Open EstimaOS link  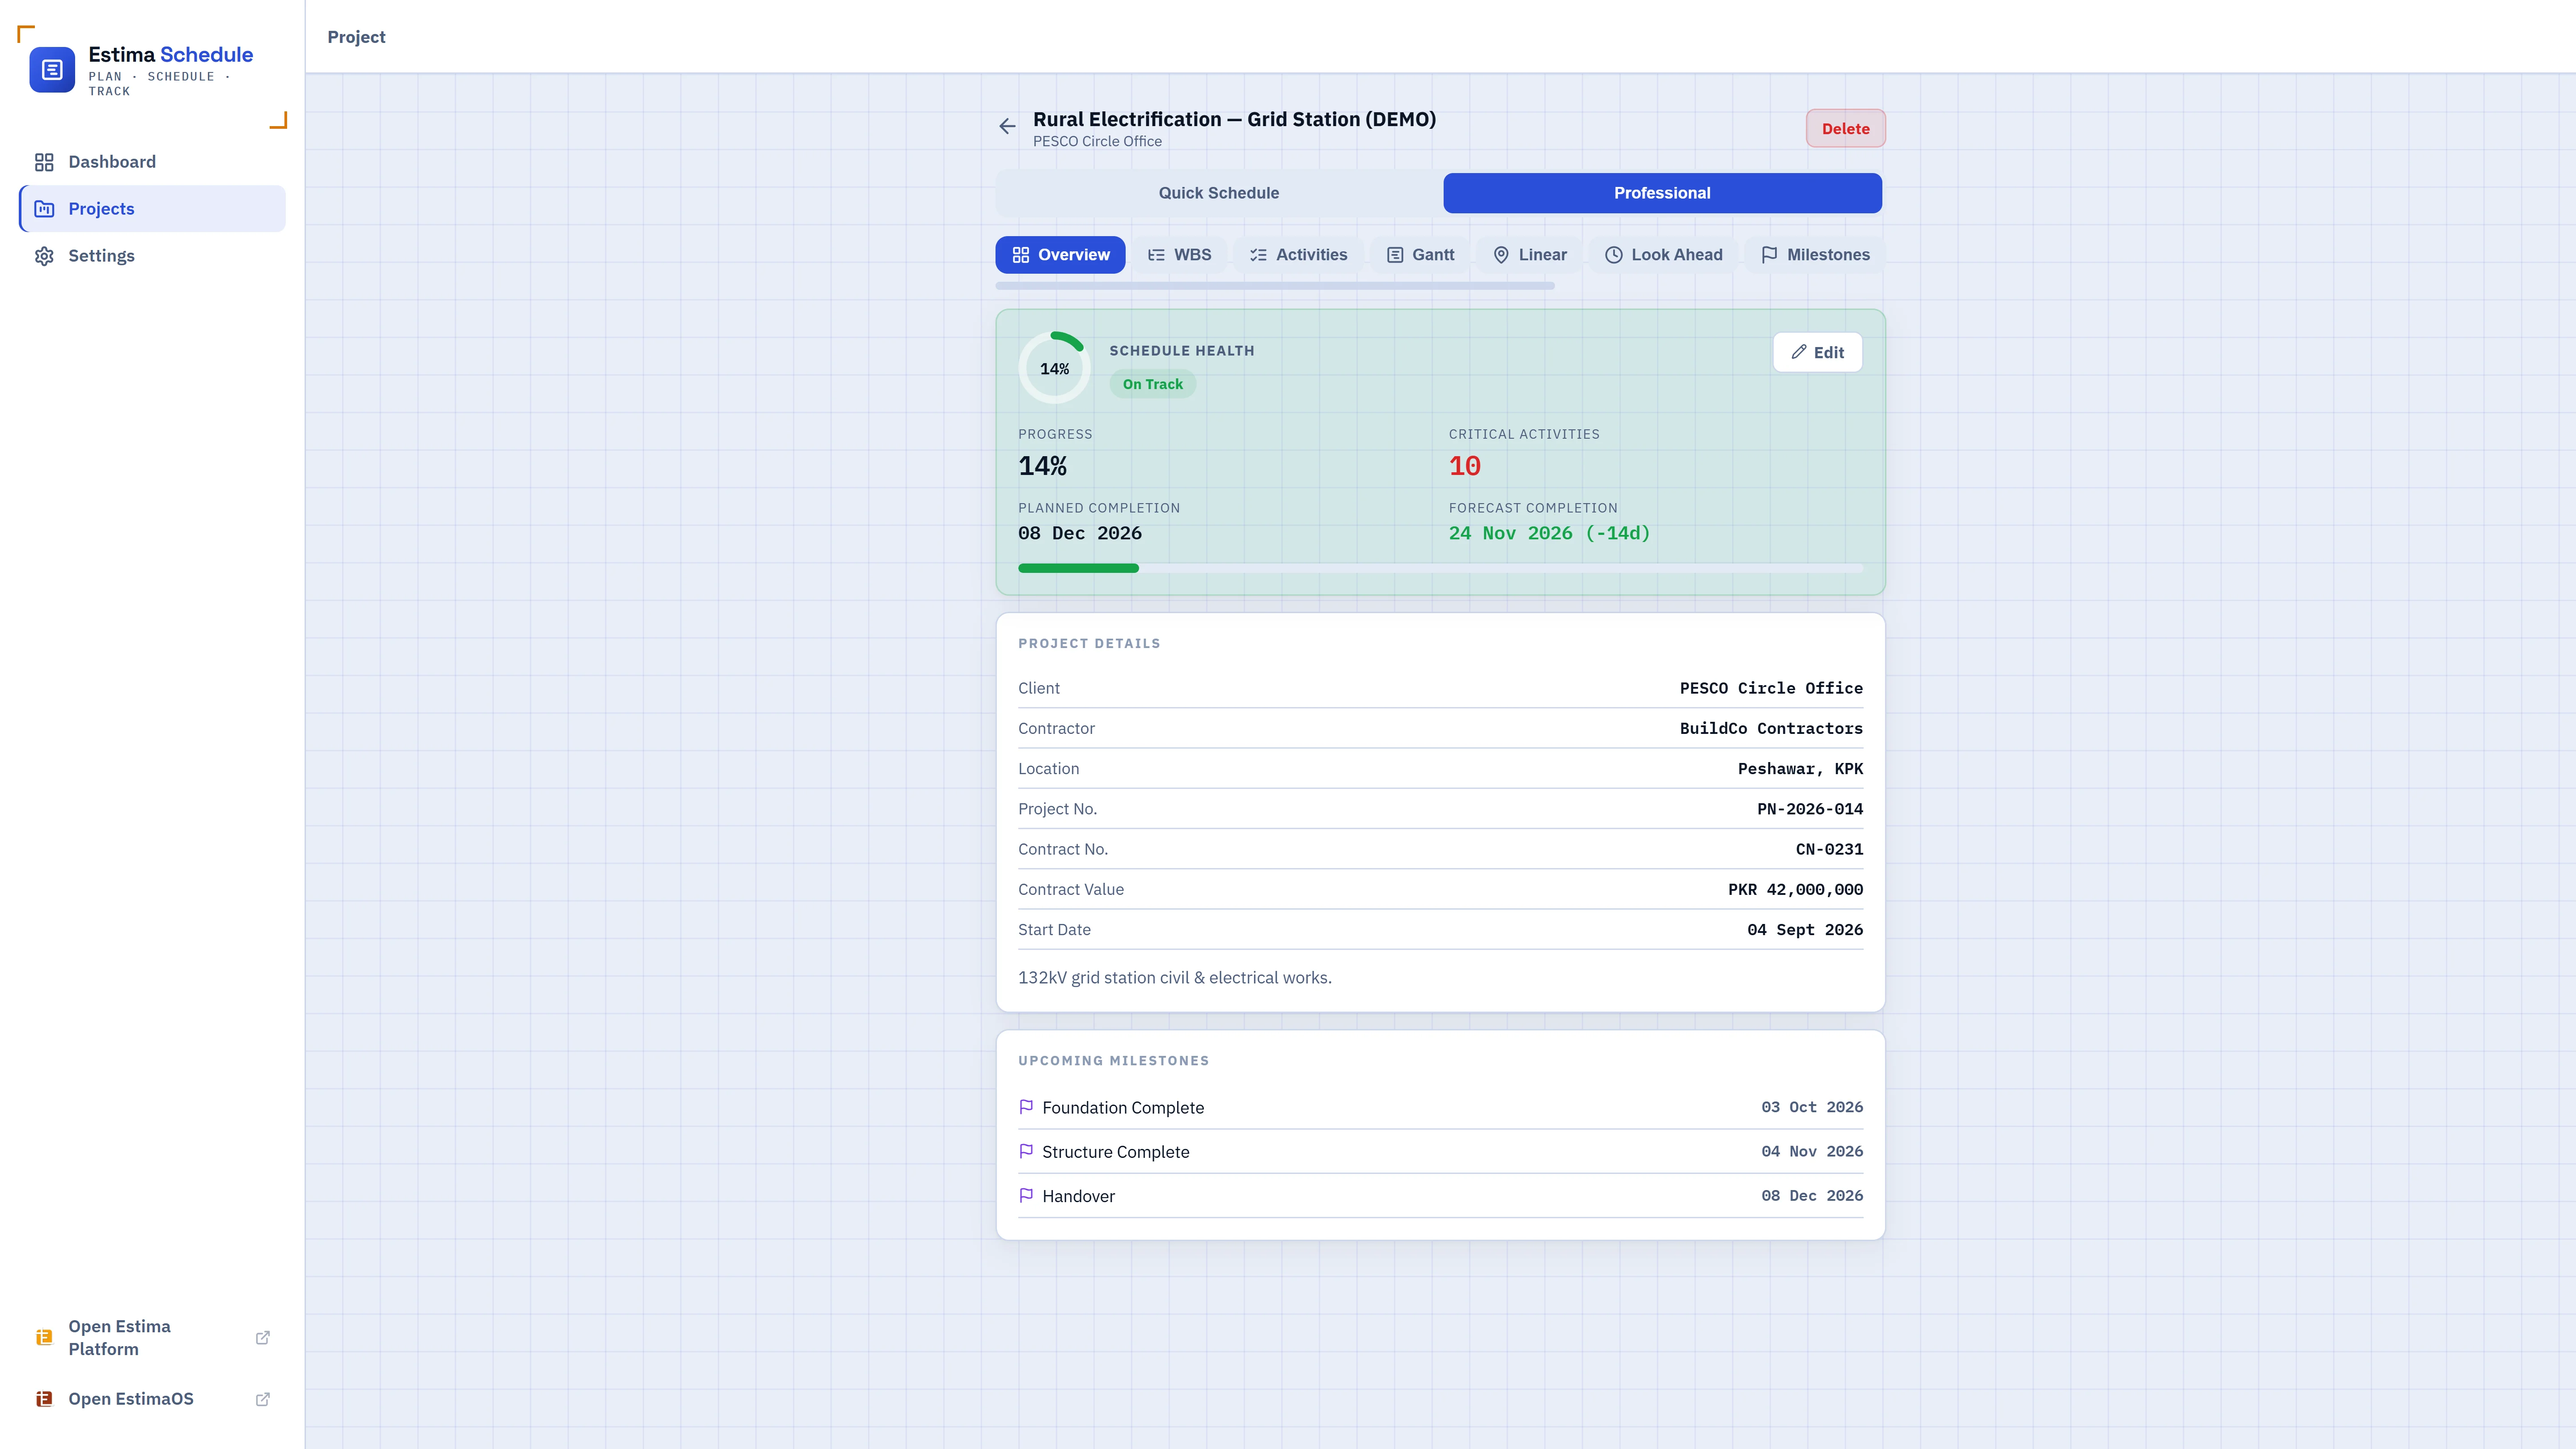point(152,1399)
